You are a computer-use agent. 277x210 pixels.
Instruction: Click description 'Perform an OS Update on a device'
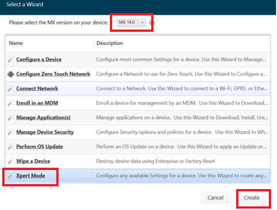(x=181, y=146)
